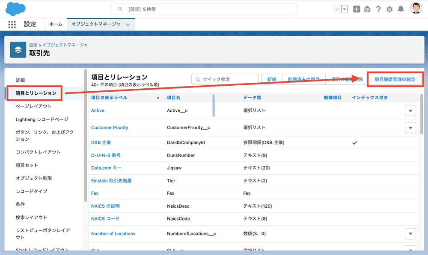Open the App Launcher grid icon

click(x=12, y=24)
